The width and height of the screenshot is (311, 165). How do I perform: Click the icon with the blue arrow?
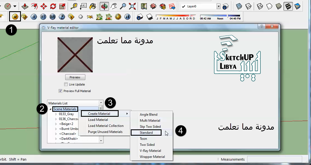[172, 6]
